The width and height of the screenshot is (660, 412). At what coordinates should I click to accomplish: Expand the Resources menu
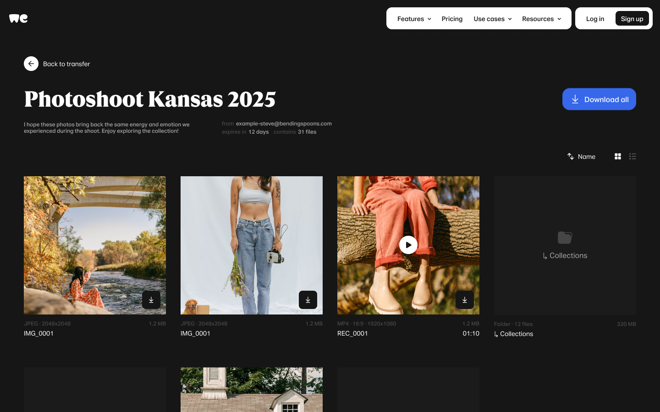pos(541,19)
